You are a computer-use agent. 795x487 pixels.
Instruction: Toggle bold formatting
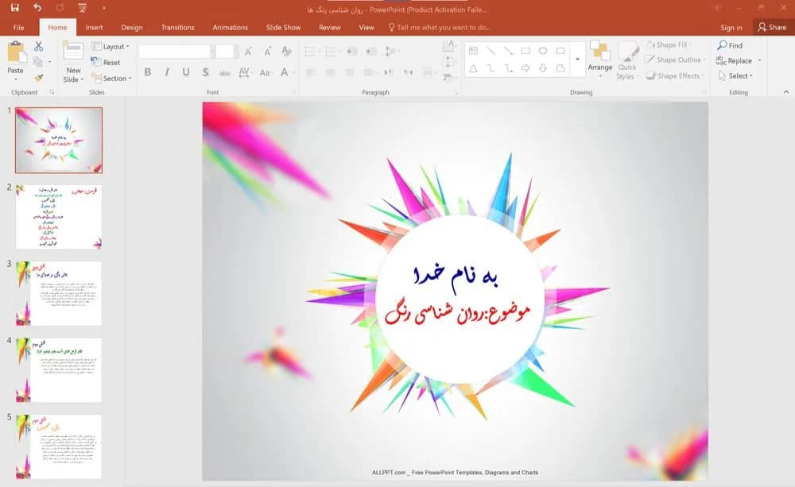(x=148, y=72)
